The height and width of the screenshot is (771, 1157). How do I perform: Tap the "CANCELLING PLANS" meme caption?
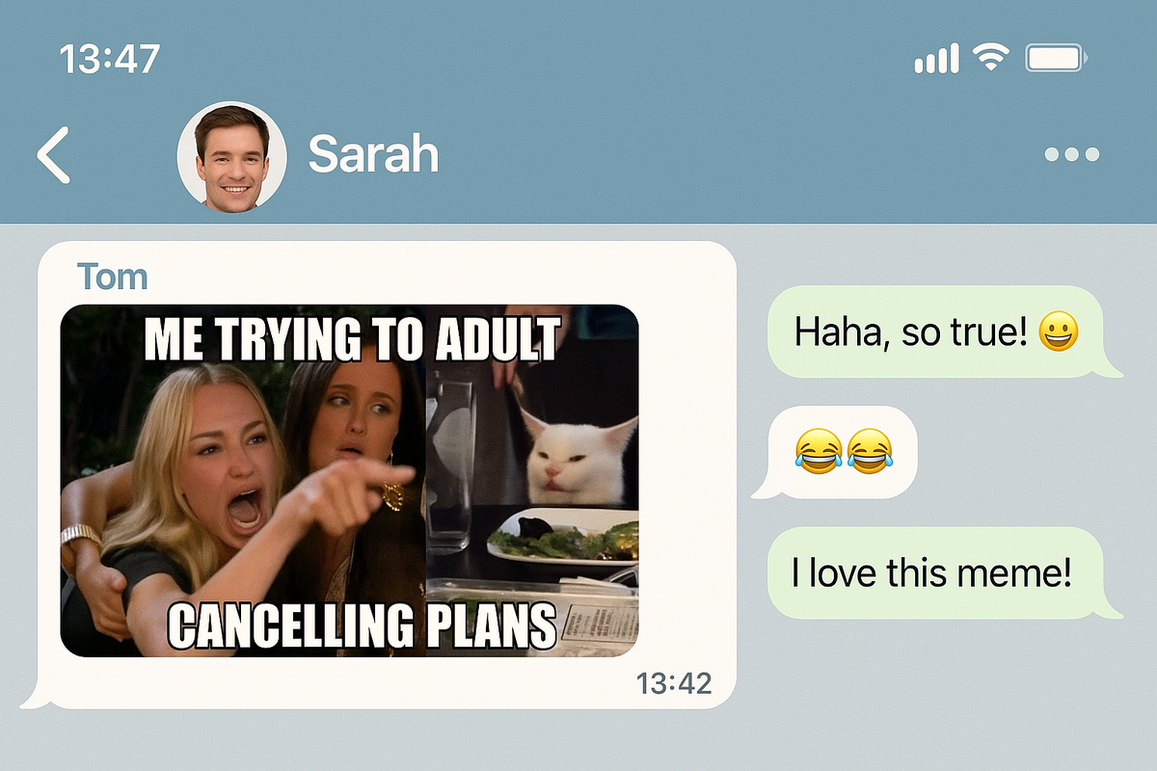tap(363, 625)
